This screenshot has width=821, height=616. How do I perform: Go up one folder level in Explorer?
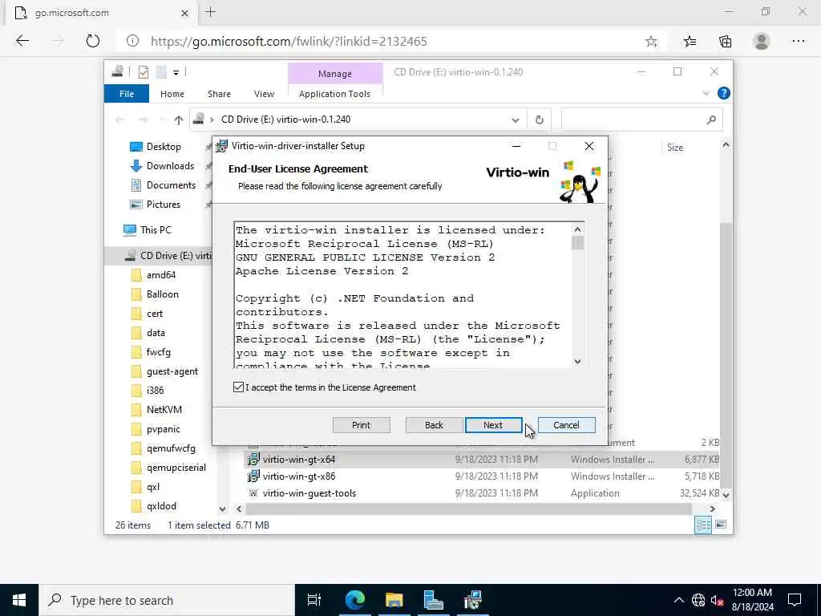[x=179, y=120]
